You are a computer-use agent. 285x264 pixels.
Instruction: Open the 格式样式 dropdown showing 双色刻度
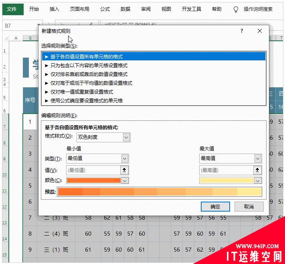(103, 137)
